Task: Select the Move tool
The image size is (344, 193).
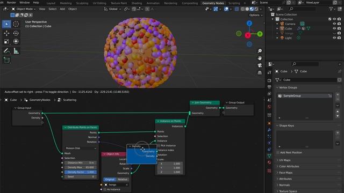Action: 6,33
